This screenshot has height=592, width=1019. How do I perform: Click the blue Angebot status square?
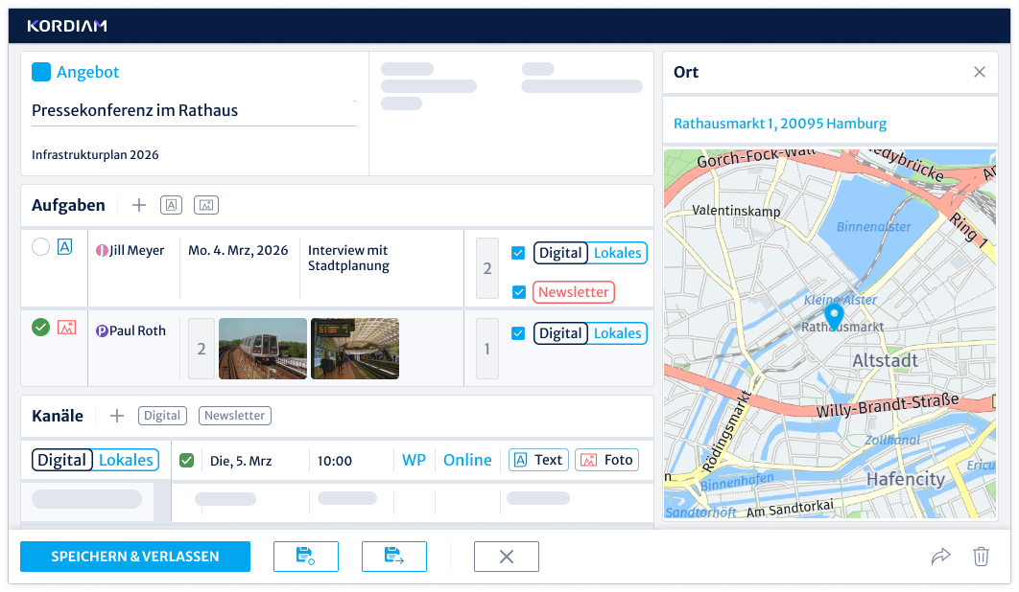pyautogui.click(x=41, y=72)
